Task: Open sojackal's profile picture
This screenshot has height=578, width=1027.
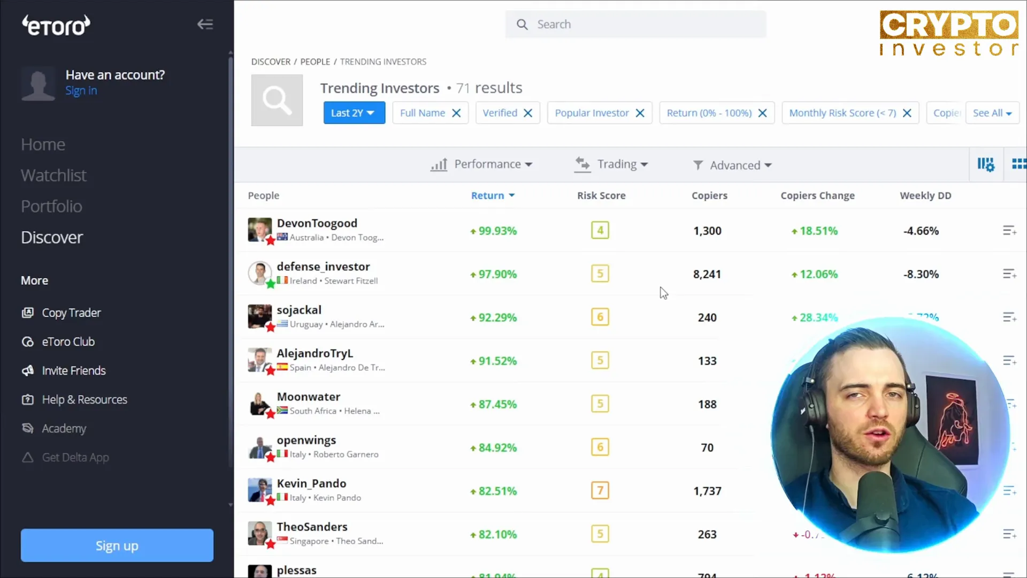Action: point(260,316)
